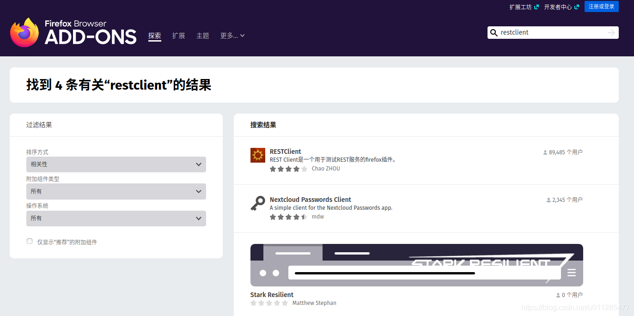Expand the 更多 menu
The width and height of the screenshot is (634, 316).
click(232, 36)
